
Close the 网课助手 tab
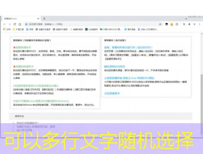(x=38, y=19)
